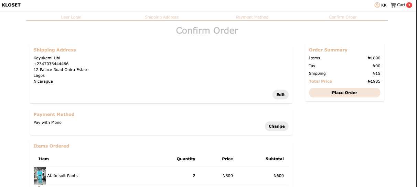Image resolution: width=417 pixels, height=187 pixels.
Task: Click the Confirm Order page heading
Action: (207, 31)
